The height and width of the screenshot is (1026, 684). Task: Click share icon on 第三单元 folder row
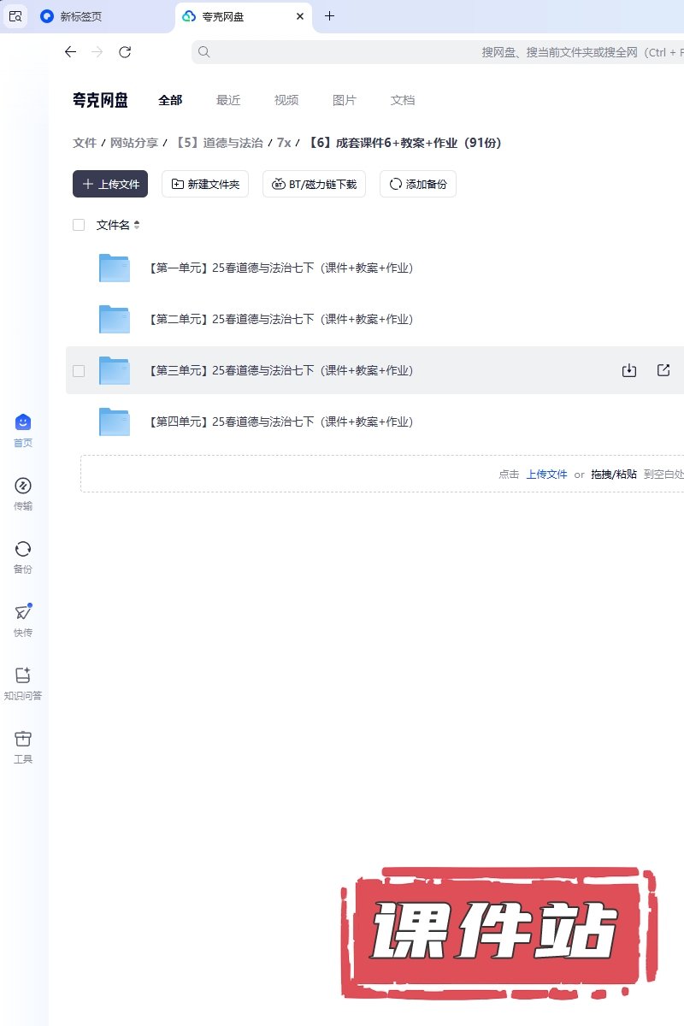tap(663, 370)
